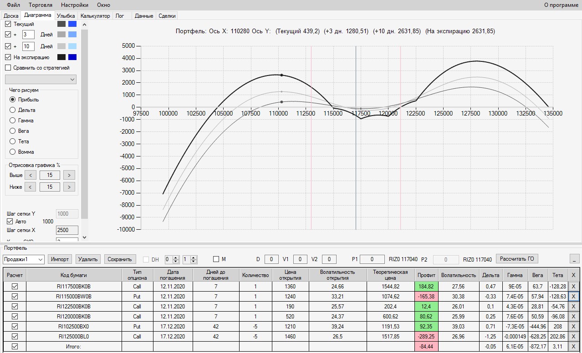Toggle the M checkbox in portfolio bar

pos(216,259)
